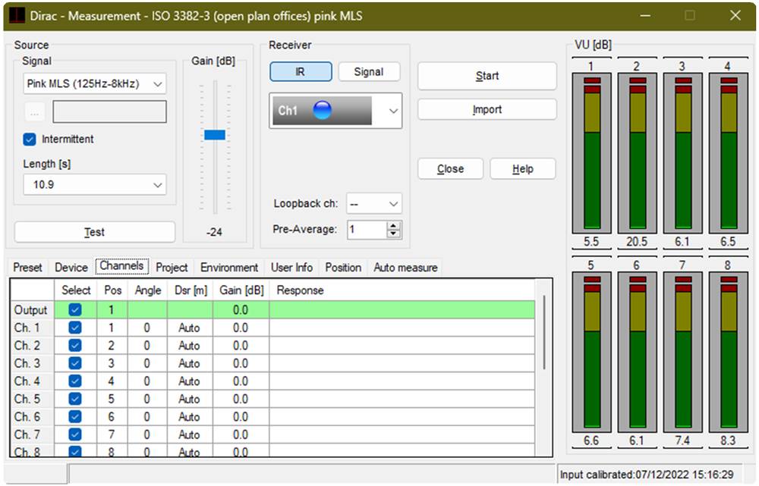Image resolution: width=759 pixels, height=486 pixels.
Task: Click the empty signal file text field
Action: pos(109,112)
